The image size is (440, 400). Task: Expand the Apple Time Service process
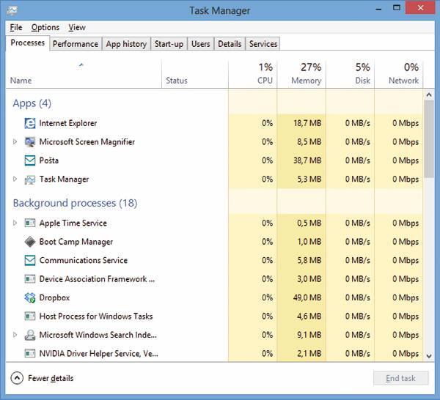[x=15, y=223]
